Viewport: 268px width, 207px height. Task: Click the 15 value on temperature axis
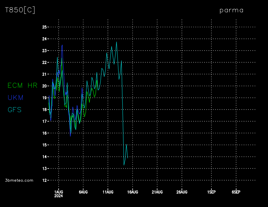pyautogui.click(x=44, y=145)
